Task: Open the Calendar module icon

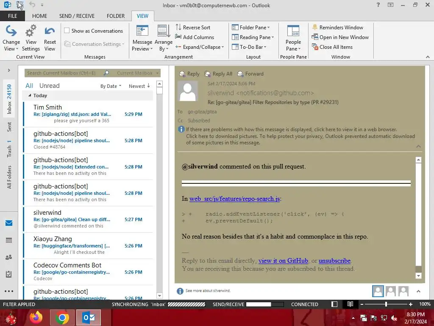Action: (x=9, y=240)
